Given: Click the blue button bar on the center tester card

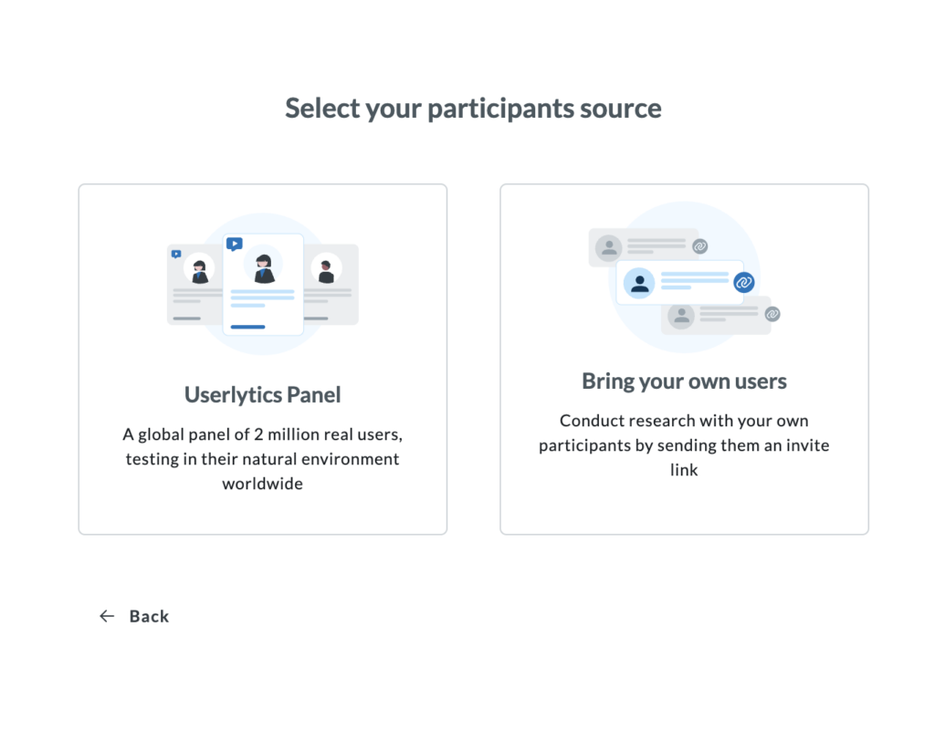Looking at the screenshot, I should click(247, 326).
